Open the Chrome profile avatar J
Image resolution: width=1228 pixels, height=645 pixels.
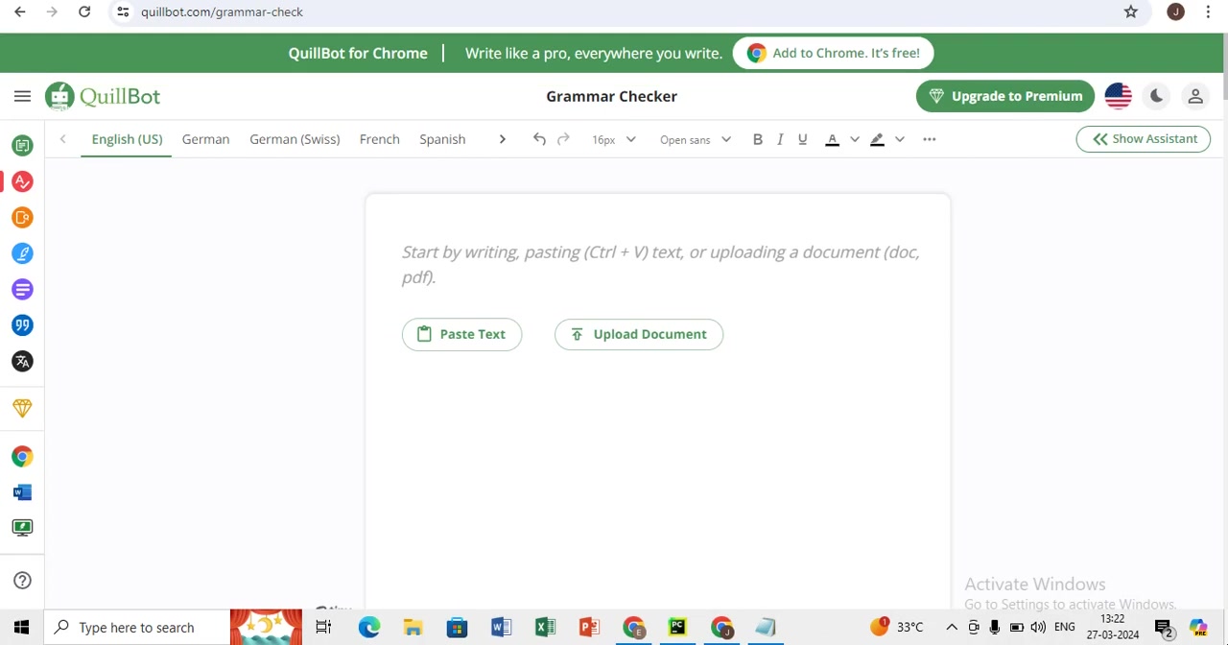click(1176, 12)
